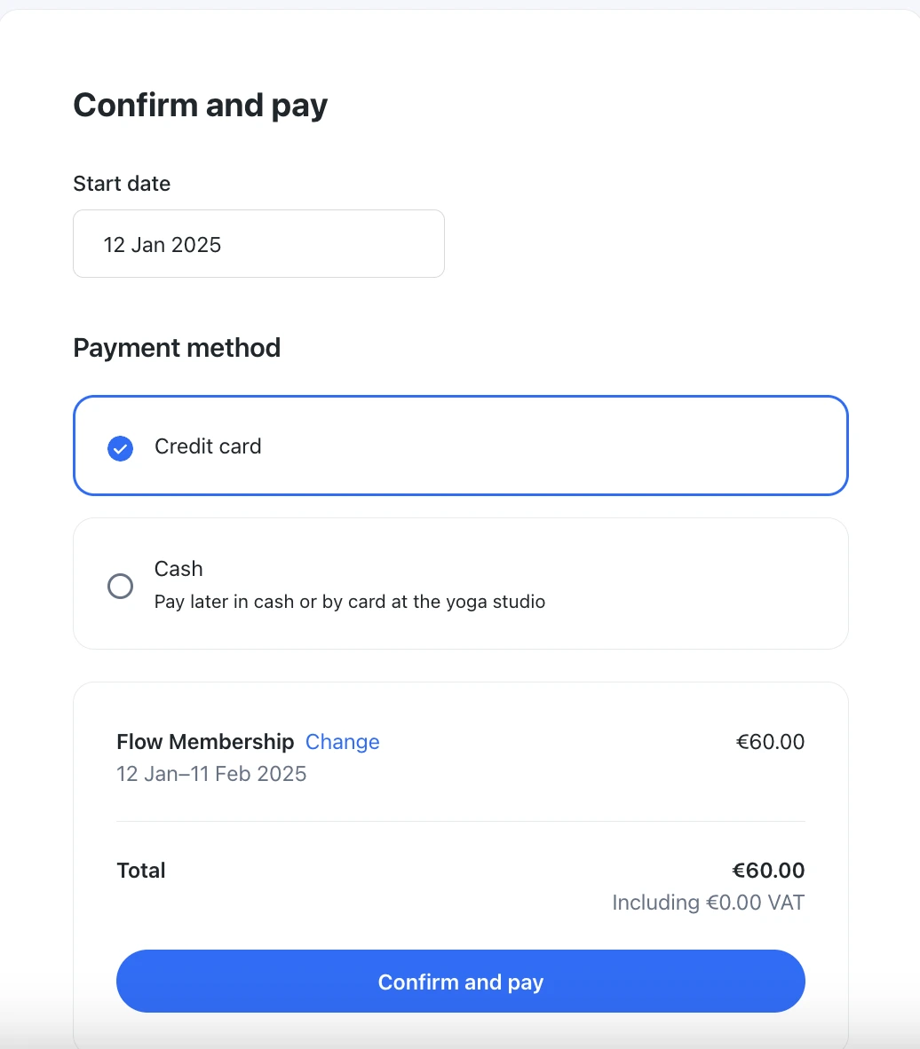Click the 'Cash' option label text

tap(178, 569)
